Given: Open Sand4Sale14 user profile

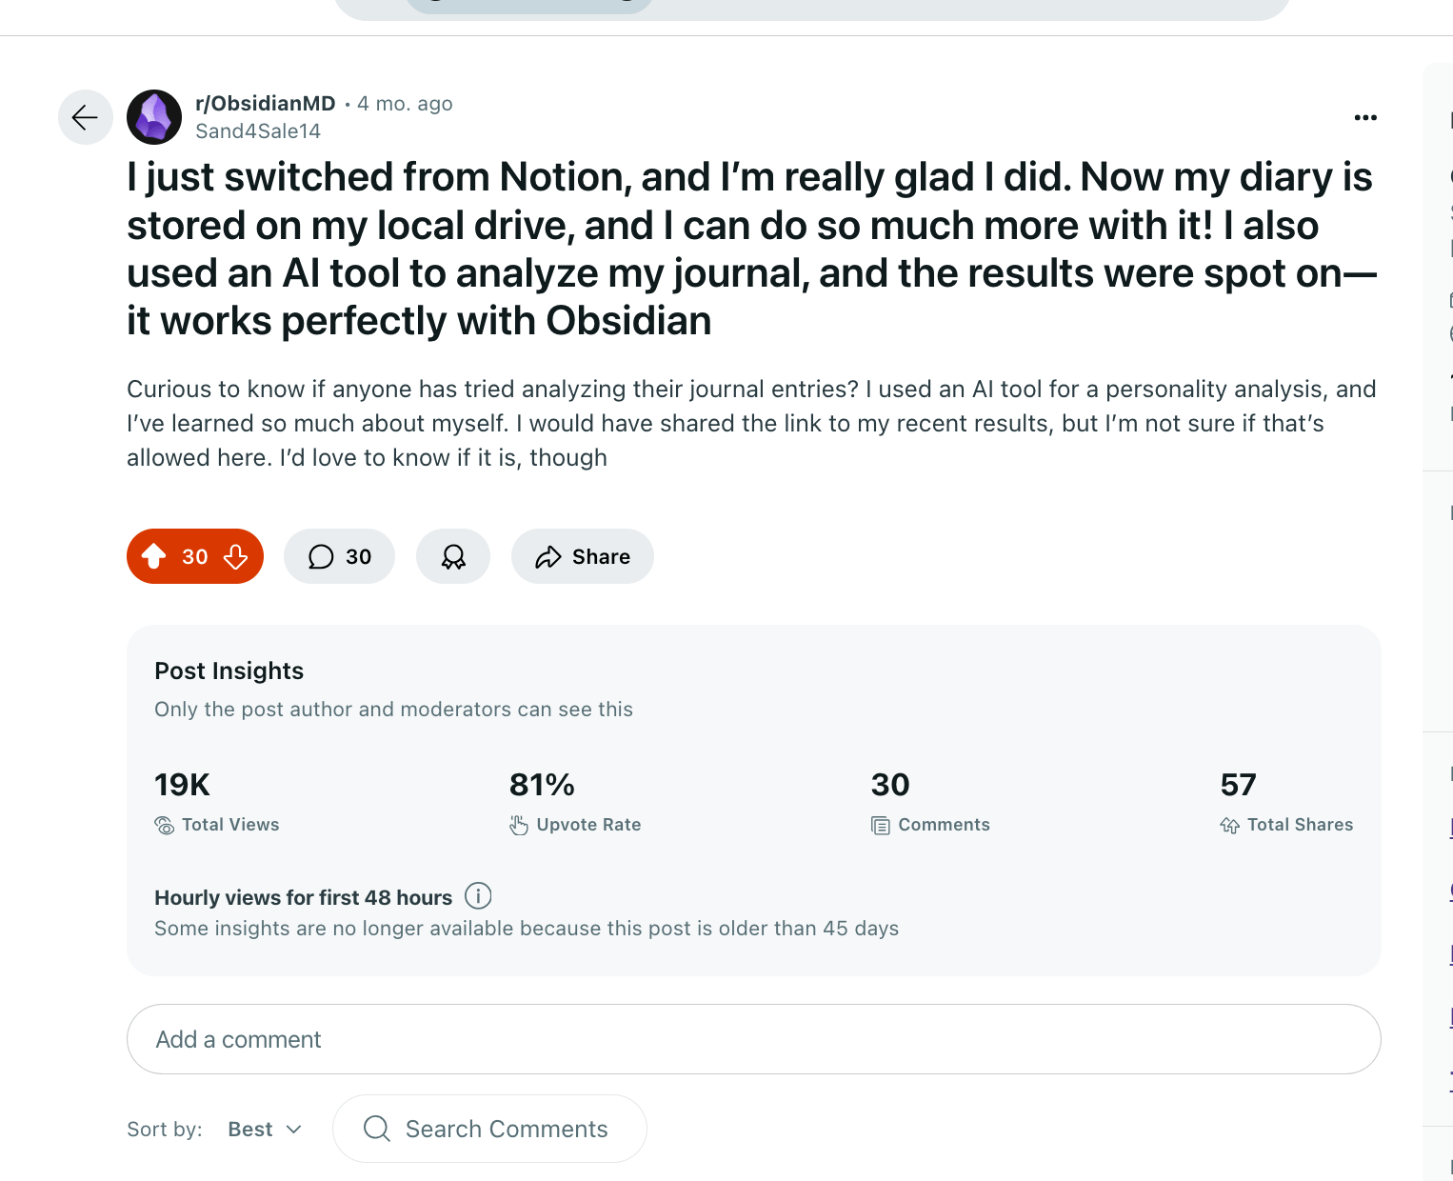Looking at the screenshot, I should tap(258, 131).
